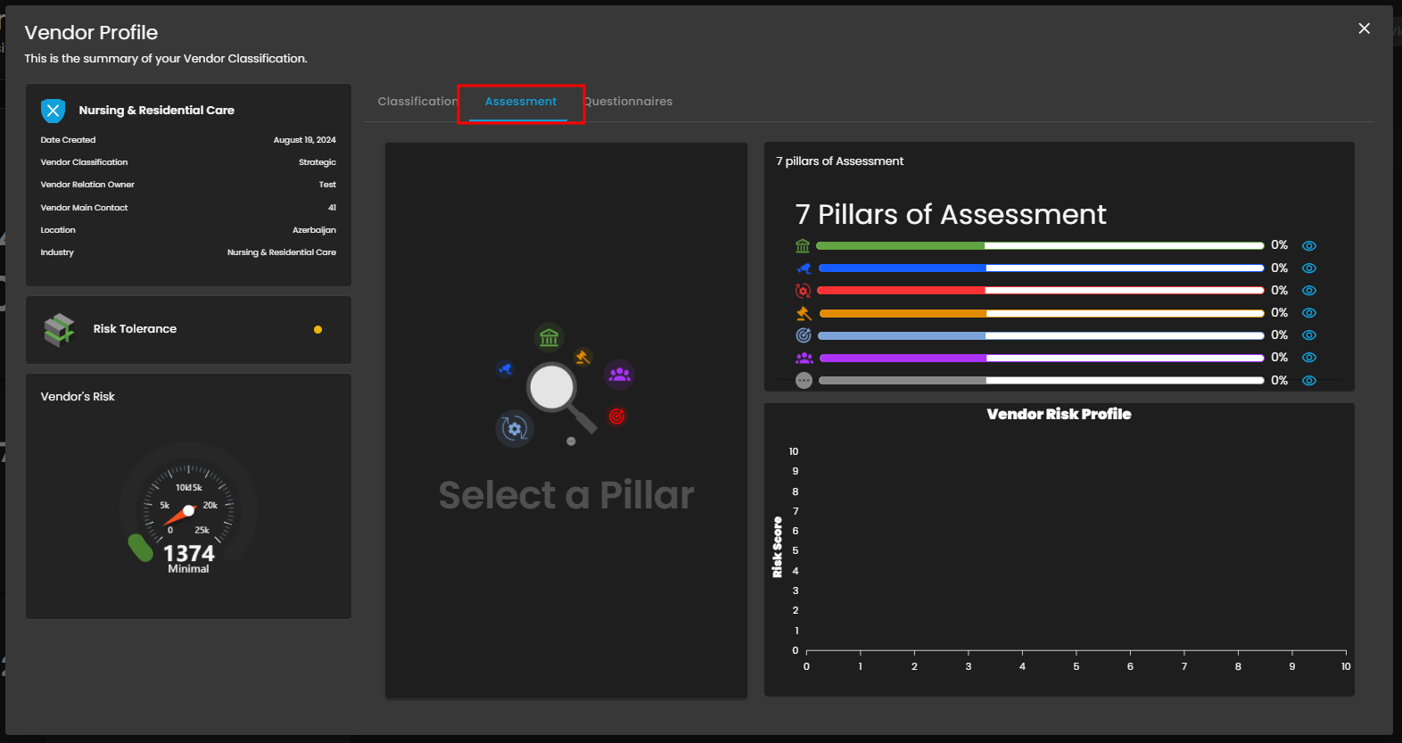Click the orange gavel icon beside the orange bar
The width and height of the screenshot is (1402, 743).
(804, 313)
